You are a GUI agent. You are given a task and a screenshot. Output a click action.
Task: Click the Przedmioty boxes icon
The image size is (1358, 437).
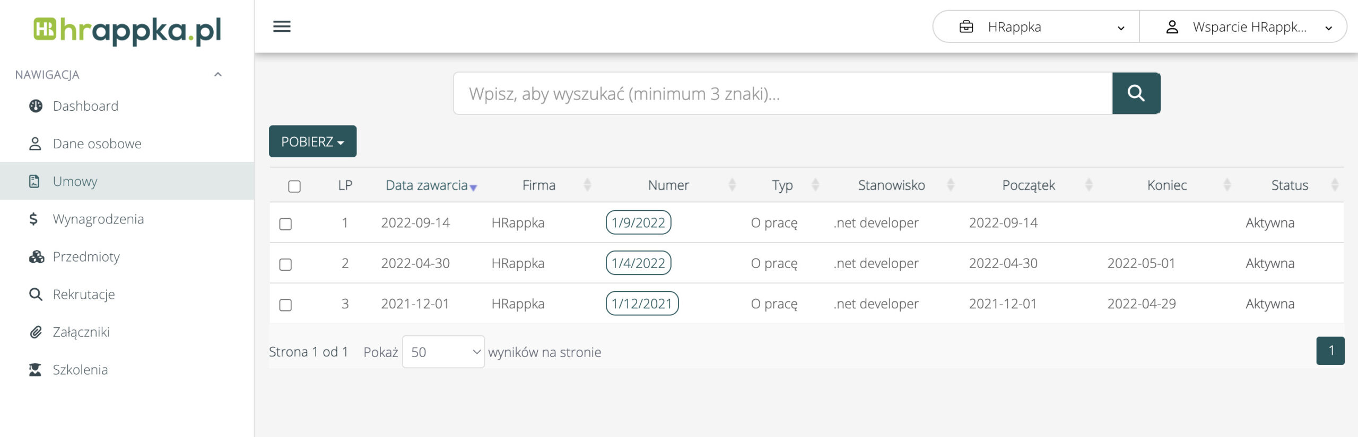(x=37, y=256)
